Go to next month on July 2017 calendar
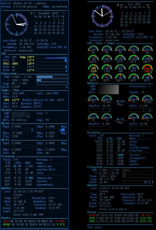 148,5
